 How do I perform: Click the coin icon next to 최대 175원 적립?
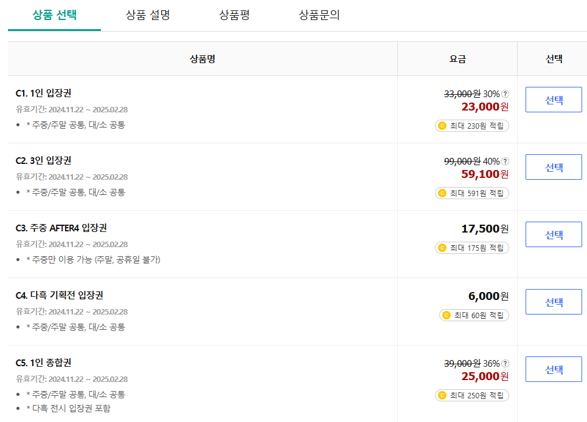(442, 248)
